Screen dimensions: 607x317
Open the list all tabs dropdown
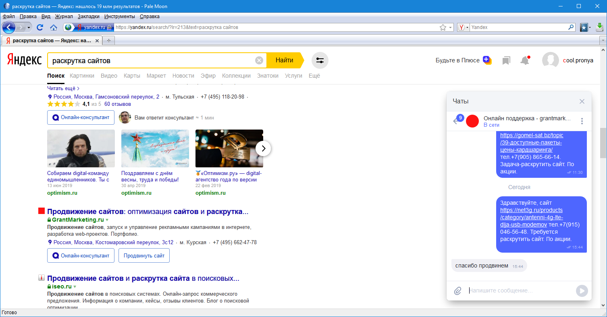pyautogui.click(x=603, y=41)
